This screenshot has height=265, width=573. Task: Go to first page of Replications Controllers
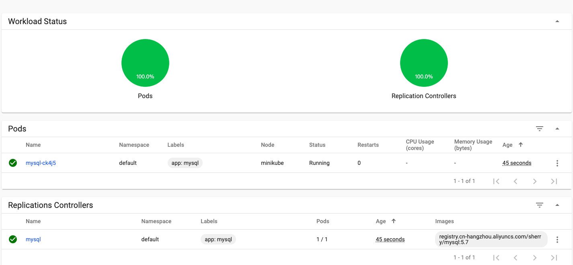(x=496, y=258)
